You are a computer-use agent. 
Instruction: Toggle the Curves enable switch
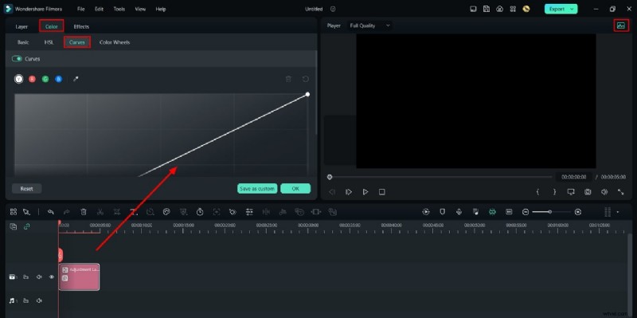tap(17, 59)
